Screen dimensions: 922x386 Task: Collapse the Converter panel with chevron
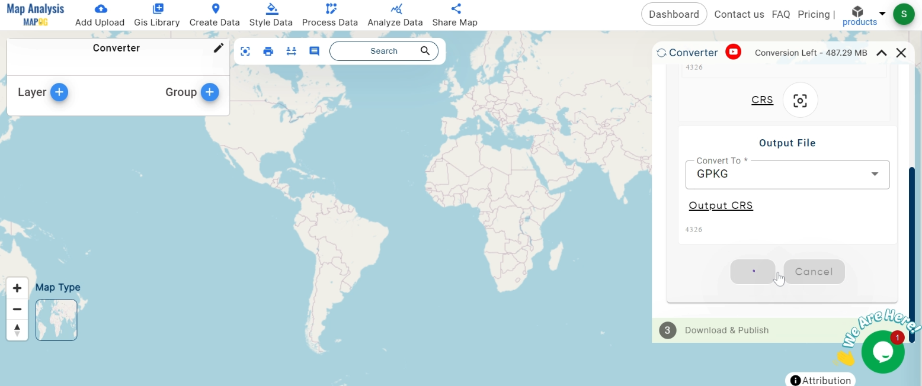[881, 53]
